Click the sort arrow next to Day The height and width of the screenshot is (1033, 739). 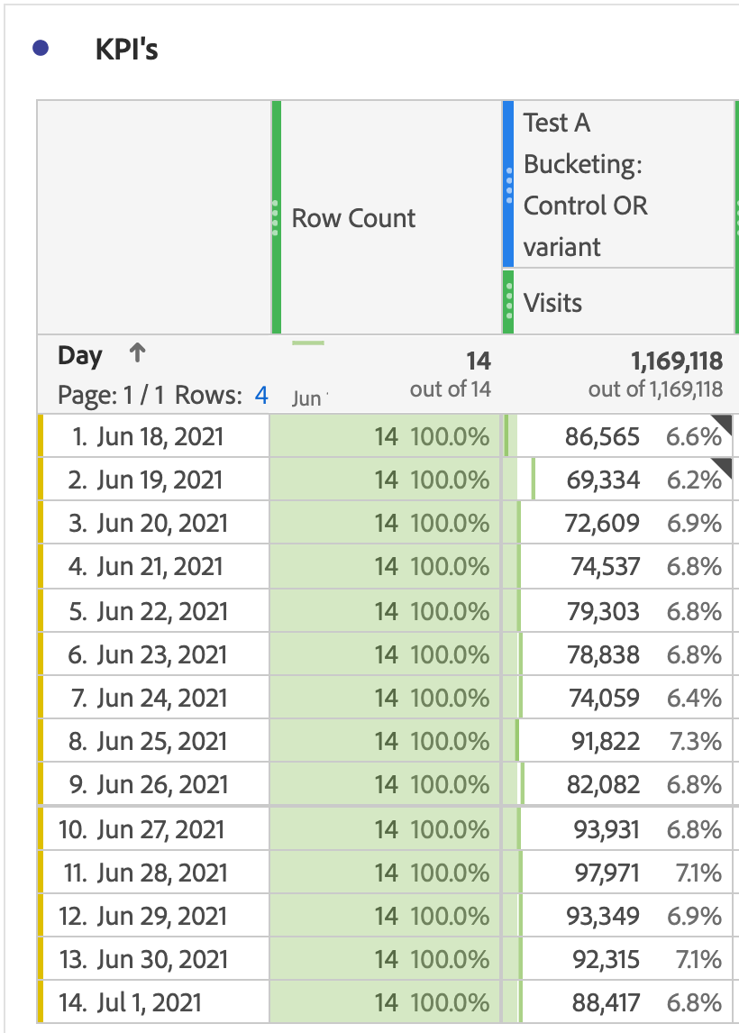click(x=137, y=353)
